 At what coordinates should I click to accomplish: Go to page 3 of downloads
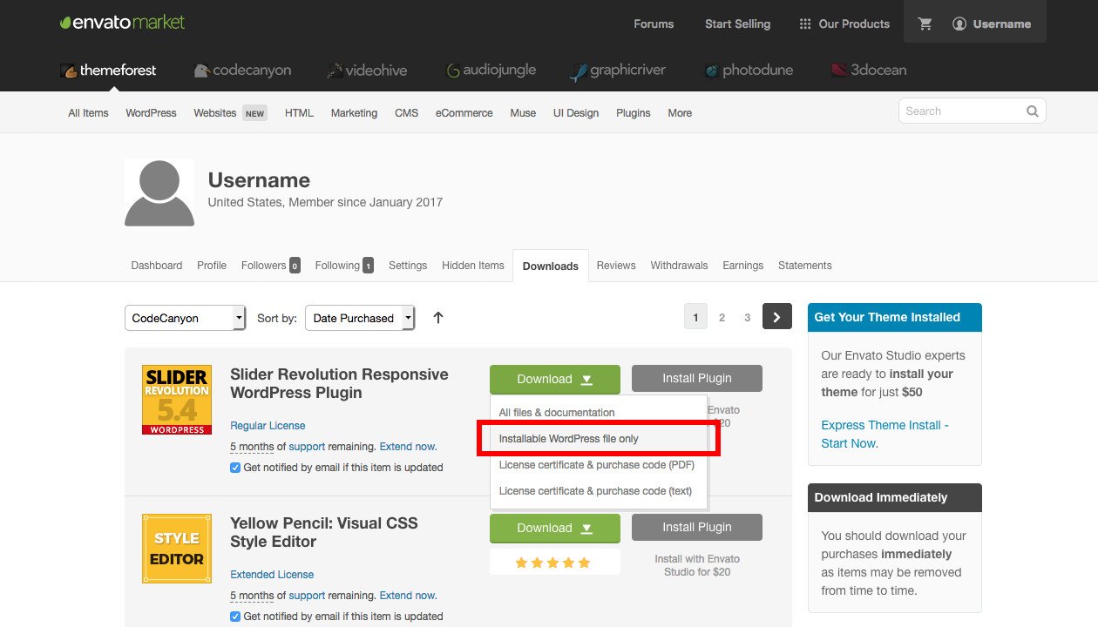pyautogui.click(x=747, y=318)
